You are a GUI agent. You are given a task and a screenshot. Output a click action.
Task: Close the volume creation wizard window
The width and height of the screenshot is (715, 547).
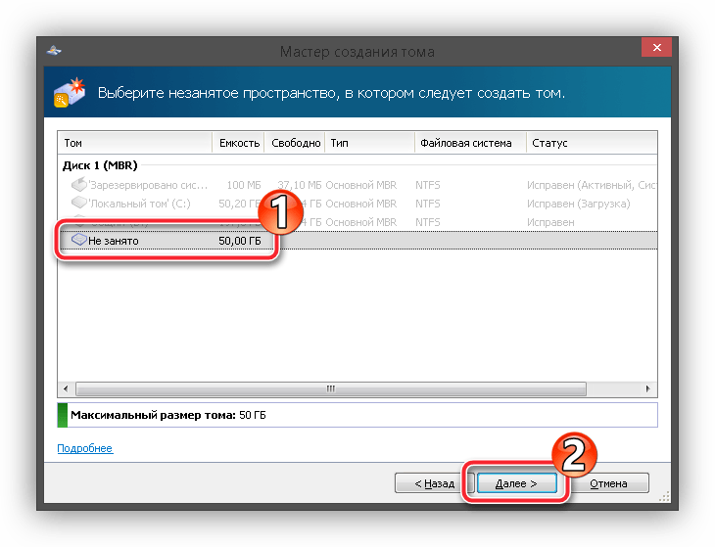[x=656, y=47]
